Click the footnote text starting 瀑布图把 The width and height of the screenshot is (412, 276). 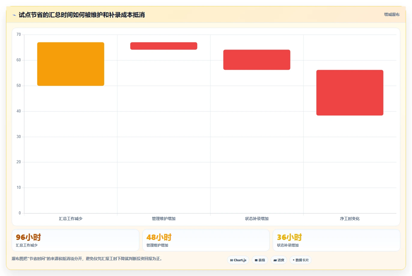(87, 259)
